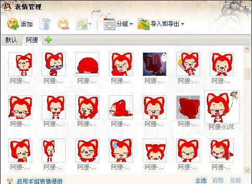Click the 导入和导出 folder icon
Screen dimensions: 252x184
144,24
